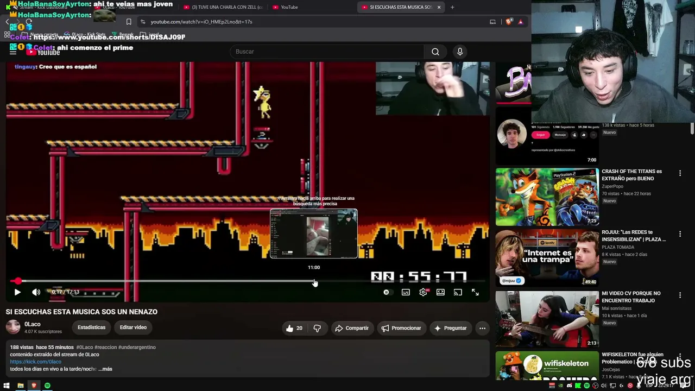
Task: Open the ROJUU Las REDES te INSENSIBILIZAN title
Action: tap(634, 236)
